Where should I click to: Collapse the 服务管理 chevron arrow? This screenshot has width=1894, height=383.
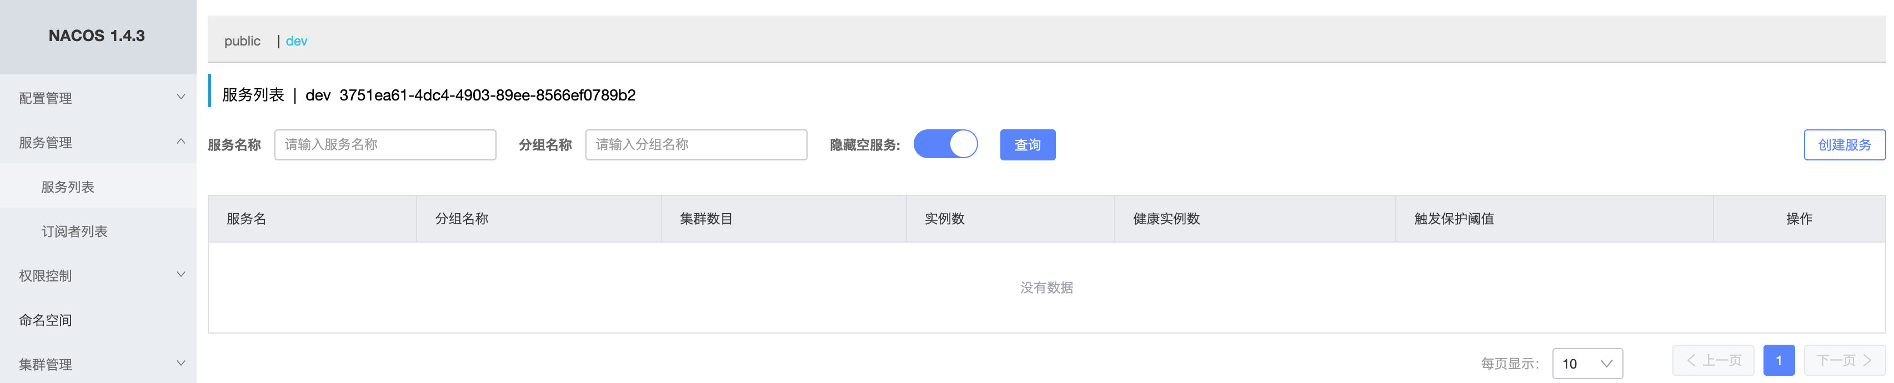181,142
